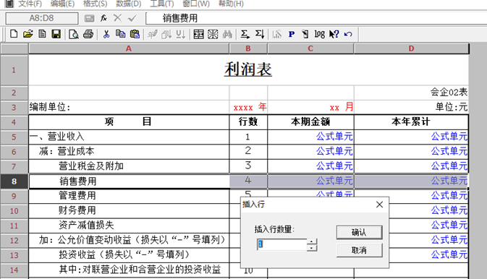Click the binoculars Find icon
487x279 pixels.
pos(227,34)
